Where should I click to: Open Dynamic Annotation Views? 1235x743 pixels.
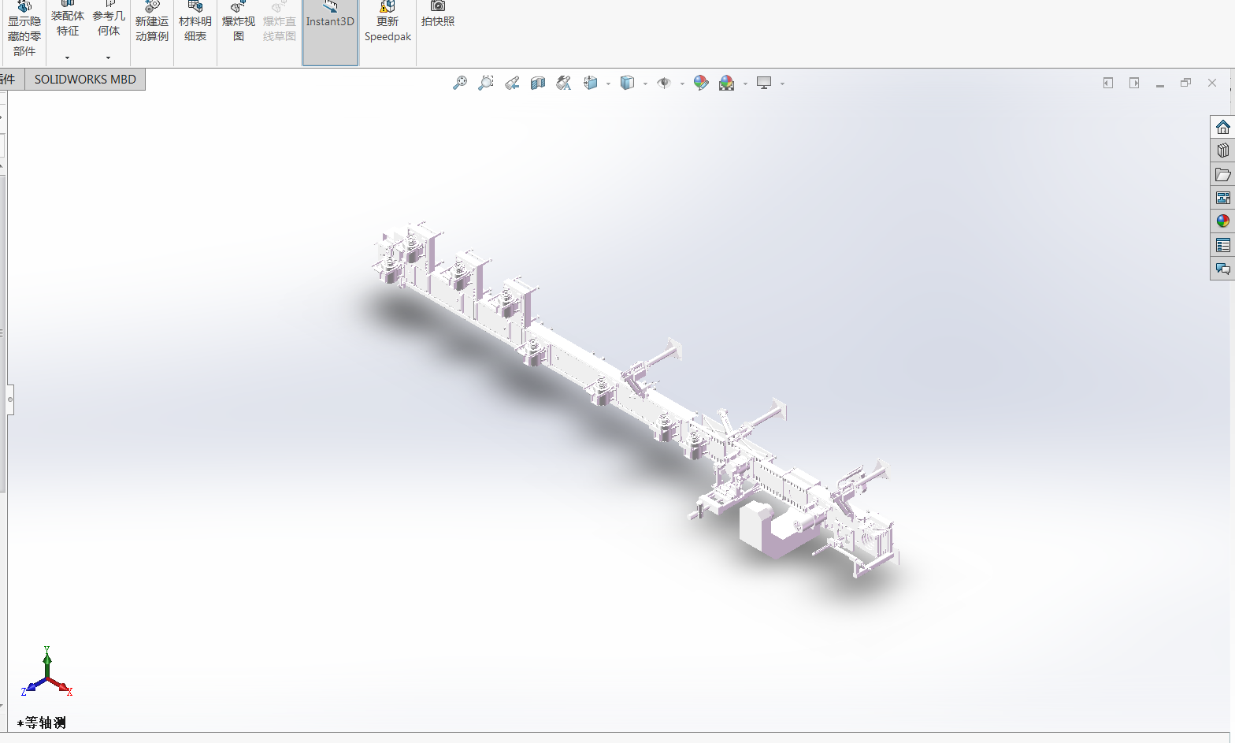pos(564,83)
